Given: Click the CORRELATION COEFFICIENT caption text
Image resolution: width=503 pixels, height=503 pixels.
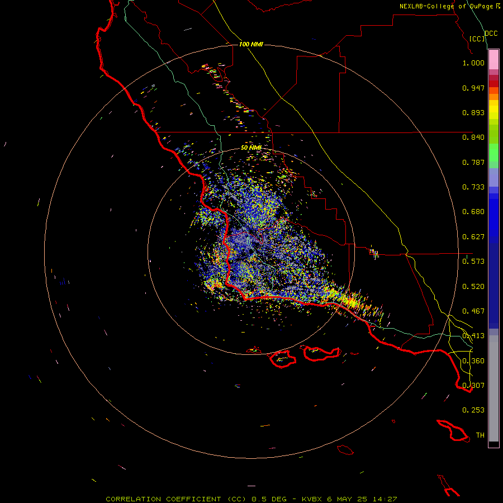Looking at the screenshot, I should [163, 499].
